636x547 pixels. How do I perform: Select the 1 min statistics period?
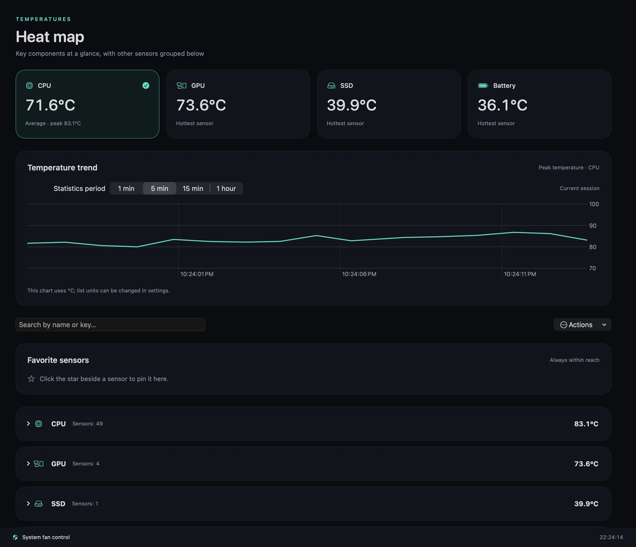click(x=126, y=188)
